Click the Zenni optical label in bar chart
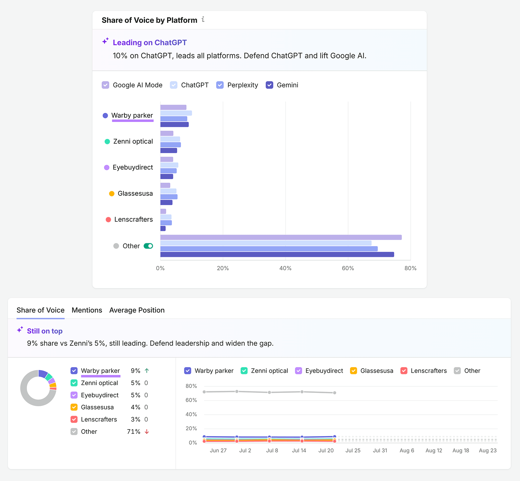520x481 pixels. click(x=133, y=141)
